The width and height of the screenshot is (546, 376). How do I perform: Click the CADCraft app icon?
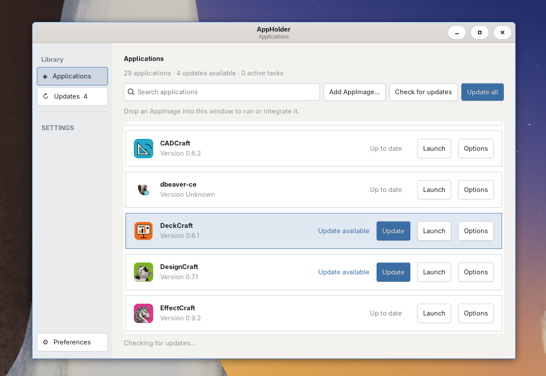point(144,149)
